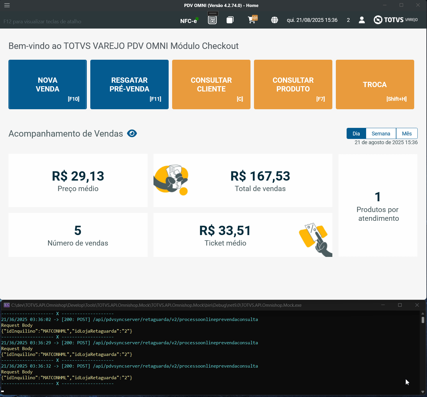Click the Total de vendas R$ 167,53 card
This screenshot has width=427, height=397.
tap(243, 180)
